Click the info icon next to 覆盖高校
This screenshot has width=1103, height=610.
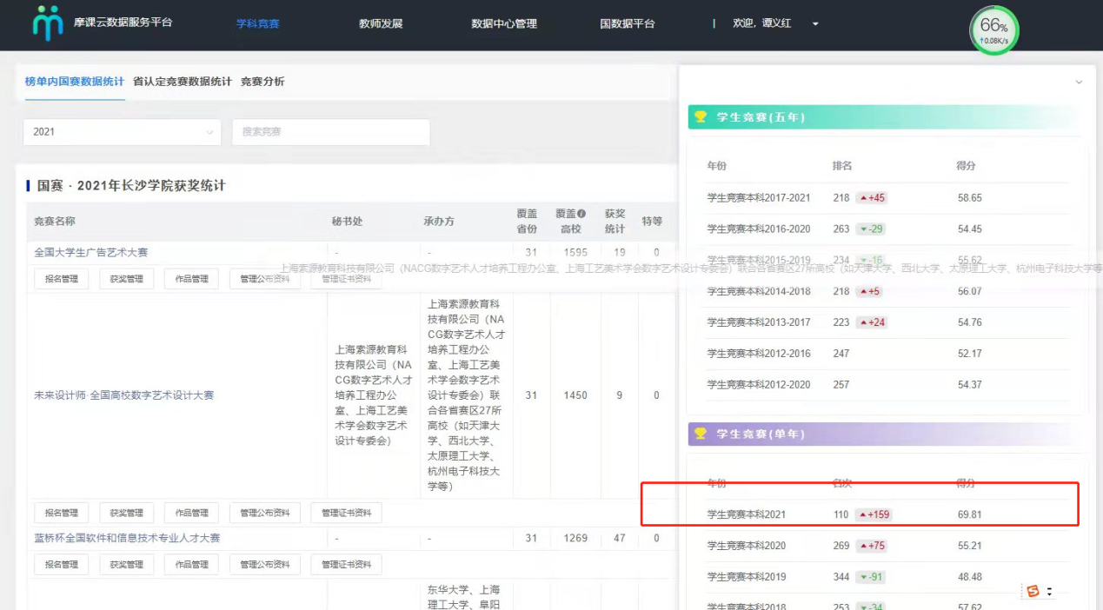click(581, 214)
